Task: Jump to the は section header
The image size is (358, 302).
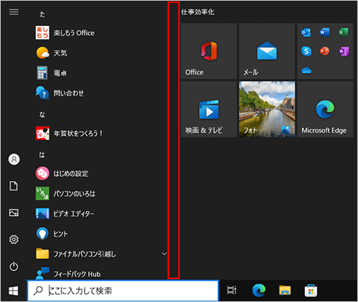Action: 42,155
